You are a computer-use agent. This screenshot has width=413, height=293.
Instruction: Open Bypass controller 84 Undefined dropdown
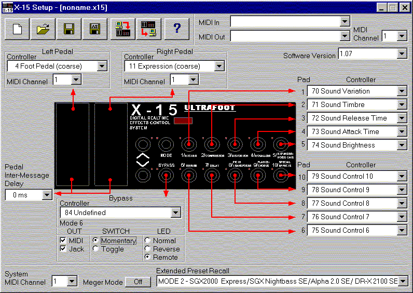pos(176,212)
